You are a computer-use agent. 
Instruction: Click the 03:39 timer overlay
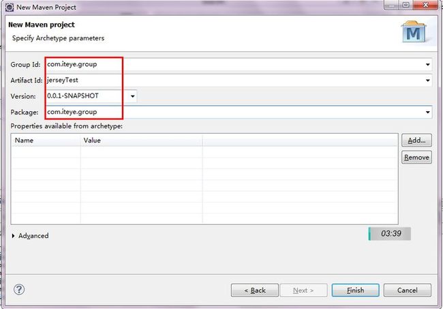[390, 234]
